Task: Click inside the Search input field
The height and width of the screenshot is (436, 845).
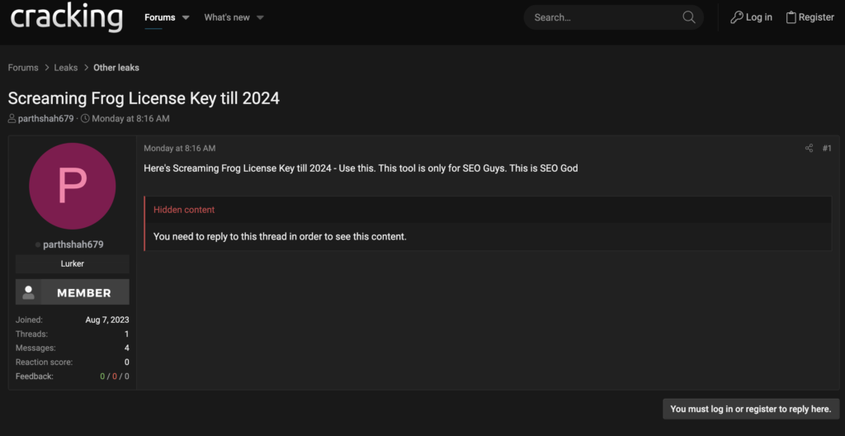Action: 602,17
